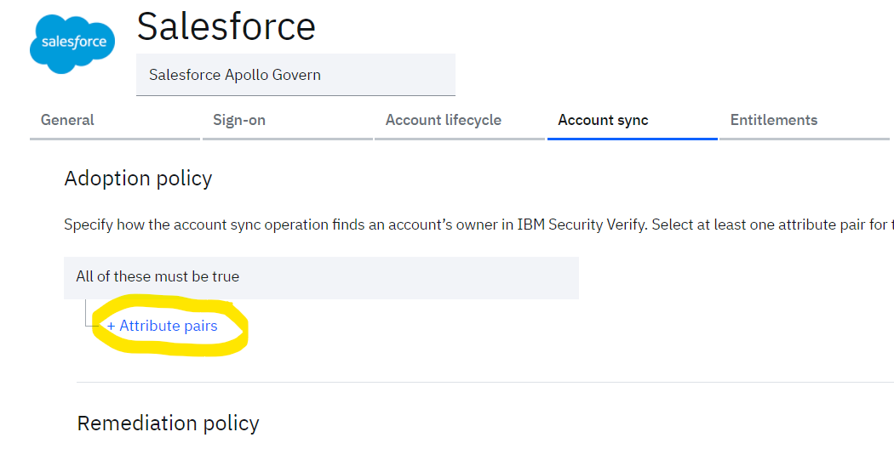
Task: Go to the Account lifecycle tab
Action: coord(443,120)
